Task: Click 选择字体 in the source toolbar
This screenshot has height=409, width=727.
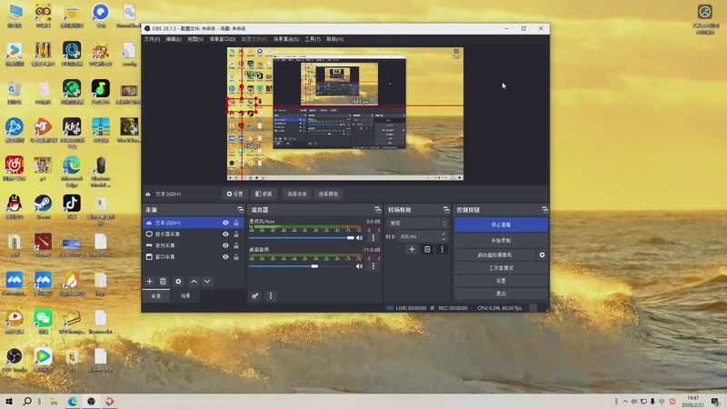Action: point(297,194)
